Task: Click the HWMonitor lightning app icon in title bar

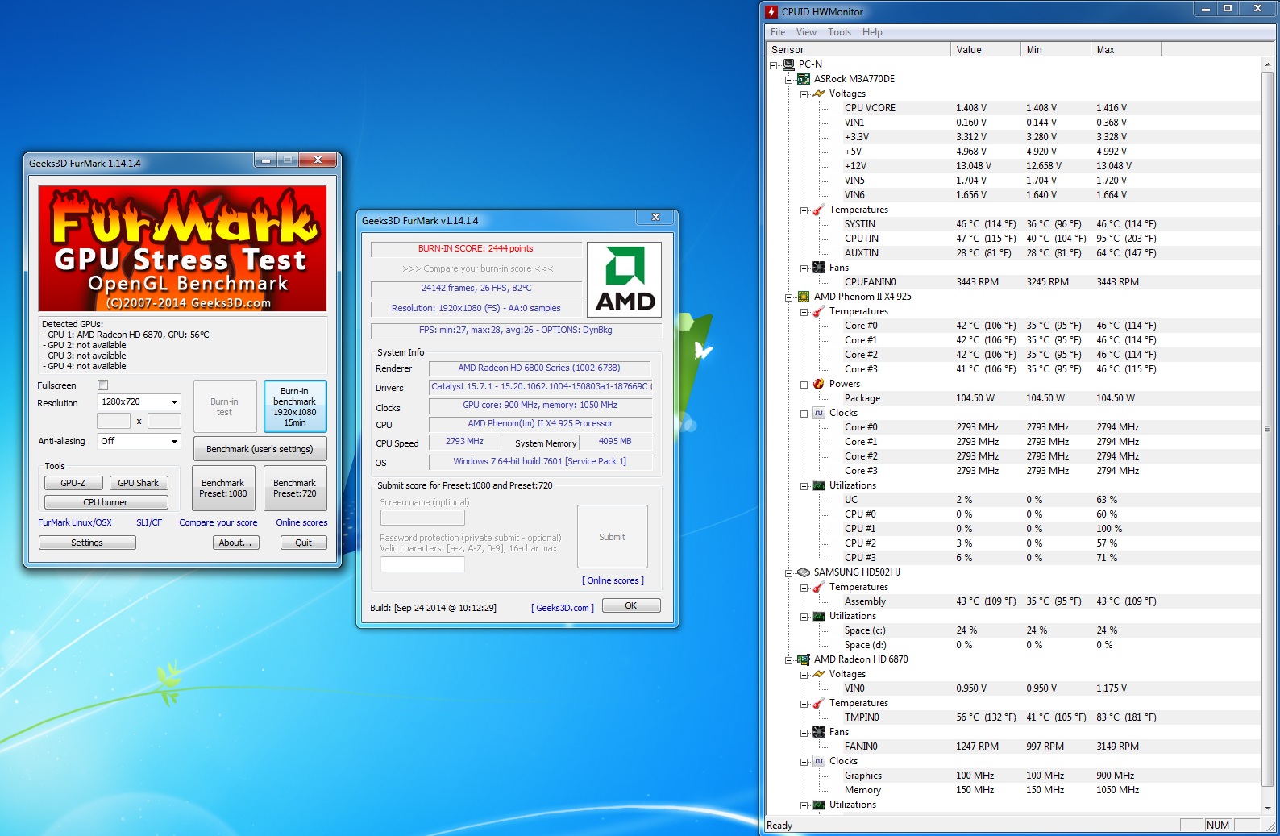Action: coord(771,11)
